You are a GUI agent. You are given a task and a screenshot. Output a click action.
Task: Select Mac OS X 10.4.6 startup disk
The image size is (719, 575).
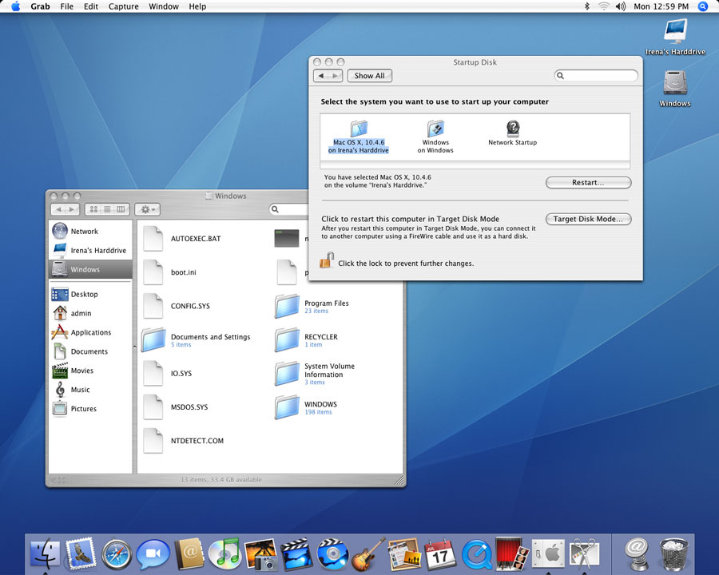point(359,137)
